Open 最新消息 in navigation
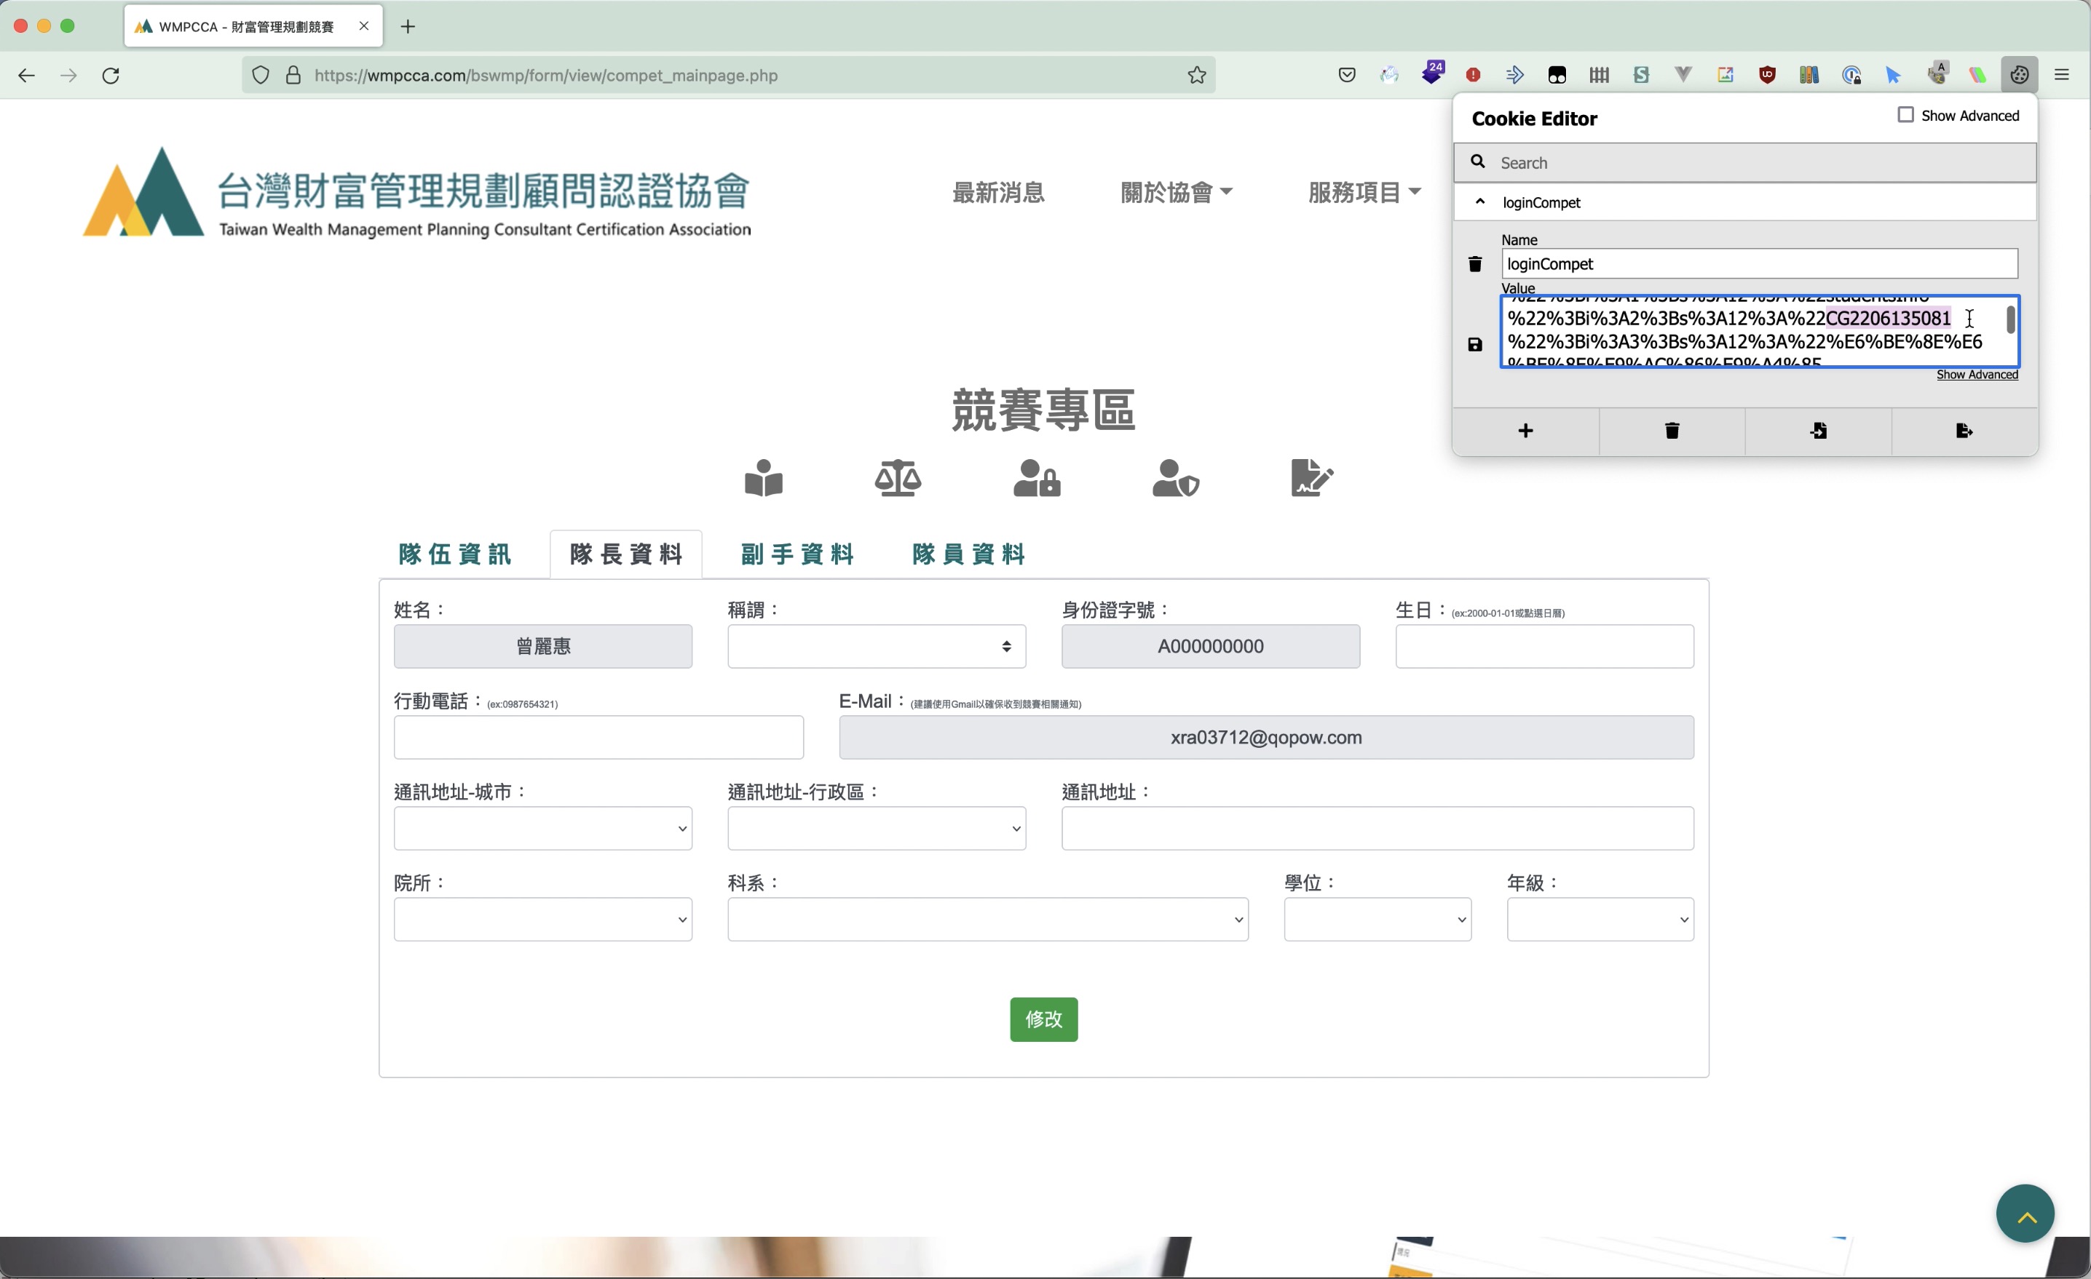 (998, 193)
